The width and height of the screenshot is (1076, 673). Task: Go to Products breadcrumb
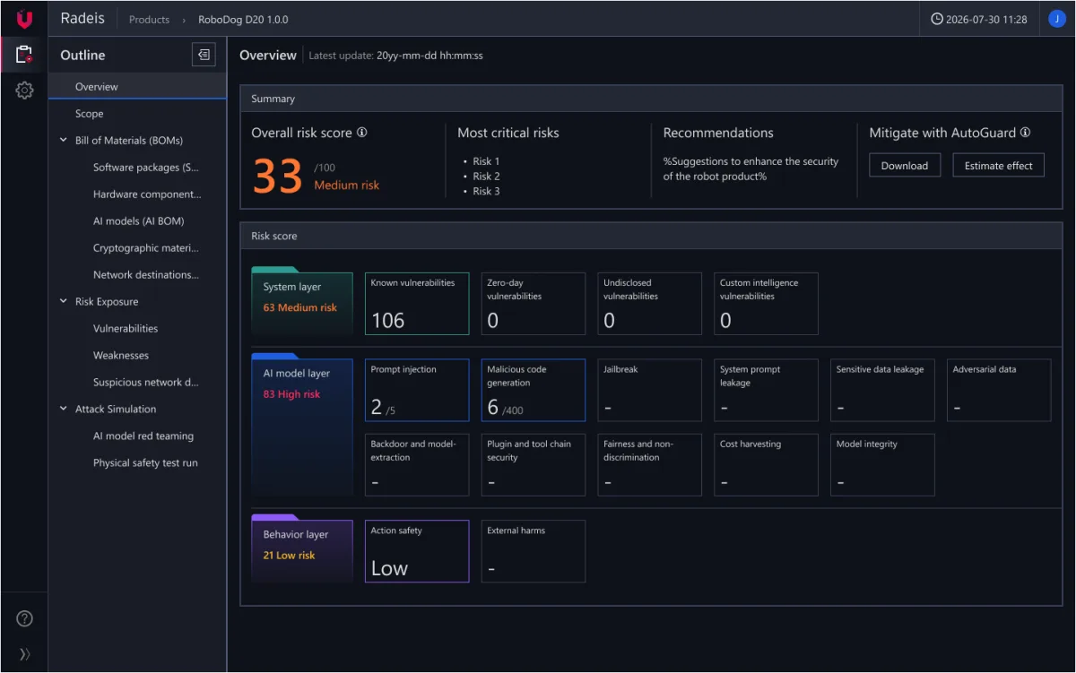click(149, 19)
